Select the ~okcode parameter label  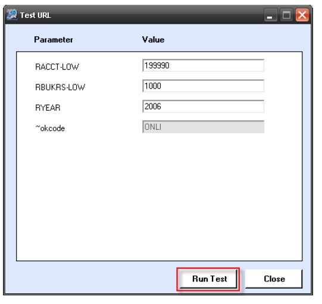(50, 129)
